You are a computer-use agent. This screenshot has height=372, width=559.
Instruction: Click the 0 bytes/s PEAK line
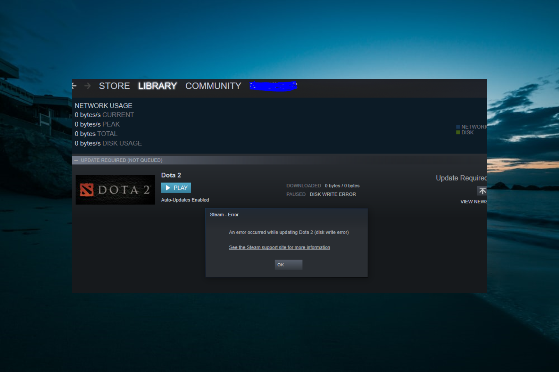(x=97, y=124)
